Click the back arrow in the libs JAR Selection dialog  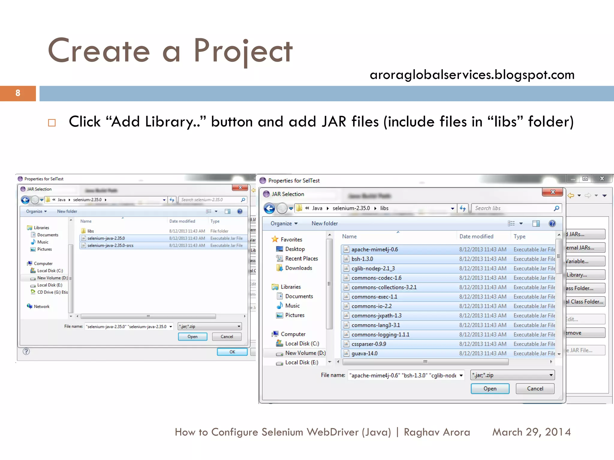pyautogui.click(x=269, y=208)
